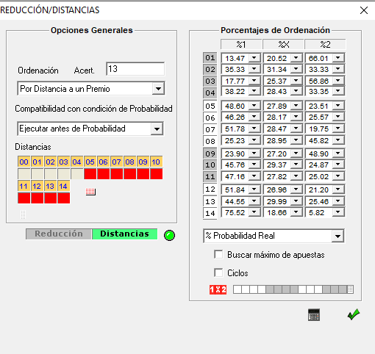
Task: Click the red grid icon beside distance 14
Action: coord(90,192)
